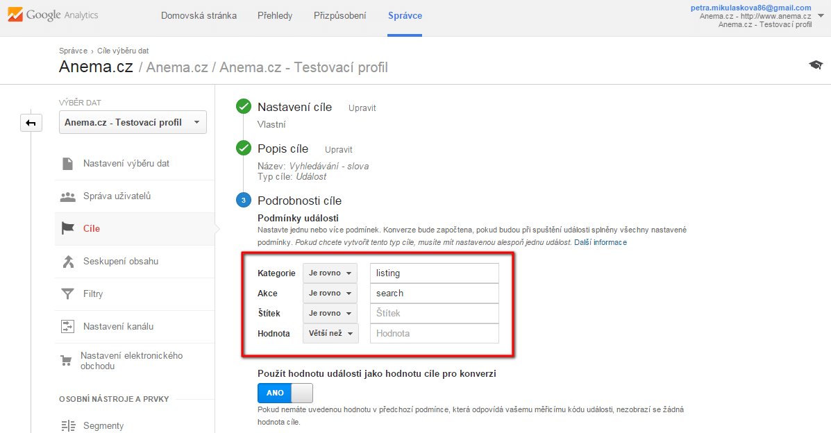The image size is (831, 433).
Task: Open the Přizpůsobení tab
Action: tap(339, 16)
